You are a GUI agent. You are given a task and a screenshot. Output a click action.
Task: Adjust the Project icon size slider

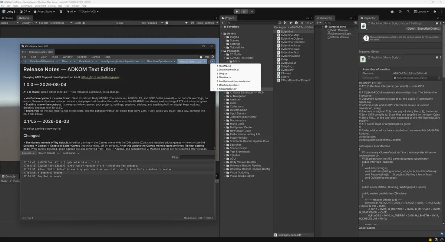pyautogui.click(x=304, y=235)
